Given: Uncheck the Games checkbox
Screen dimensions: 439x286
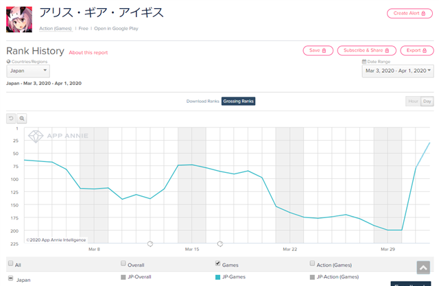Looking at the screenshot, I should tap(217, 263).
